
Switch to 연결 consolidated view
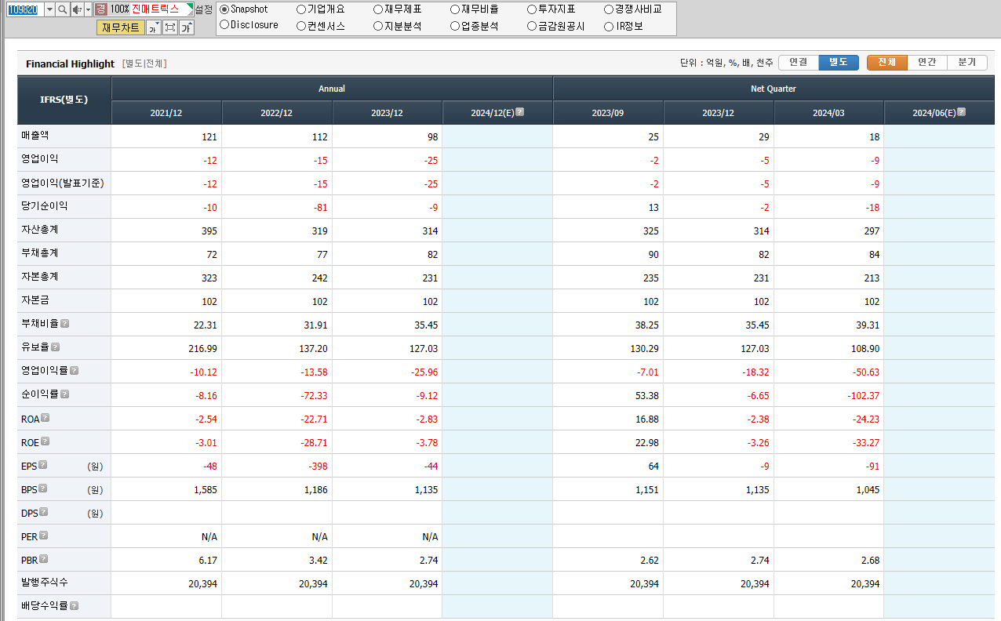799,63
